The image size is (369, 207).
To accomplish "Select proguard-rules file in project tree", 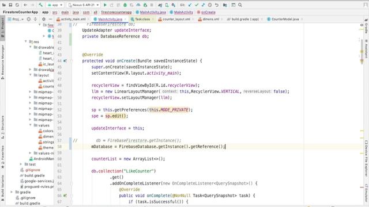I will pos(37,186).
